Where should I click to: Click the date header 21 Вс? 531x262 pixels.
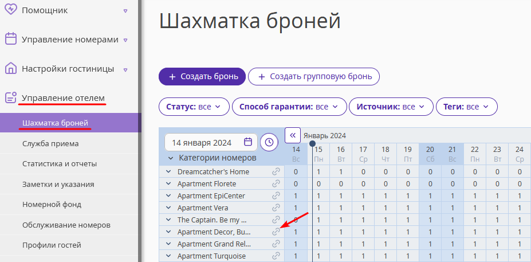click(453, 154)
